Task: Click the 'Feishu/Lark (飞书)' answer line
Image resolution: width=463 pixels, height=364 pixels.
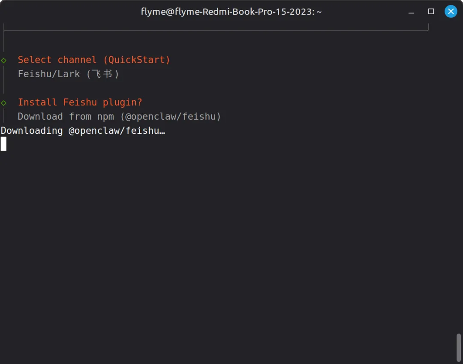Action: click(x=69, y=74)
